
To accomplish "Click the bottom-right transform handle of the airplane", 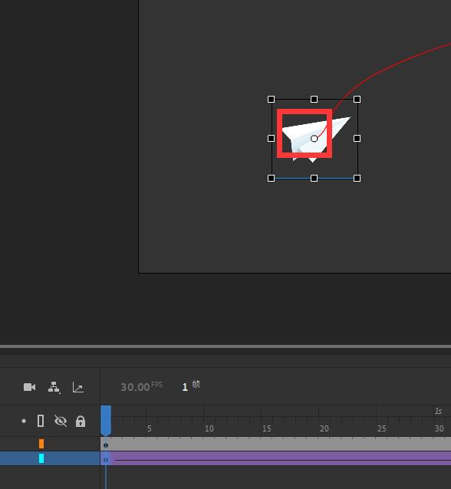I will [357, 178].
